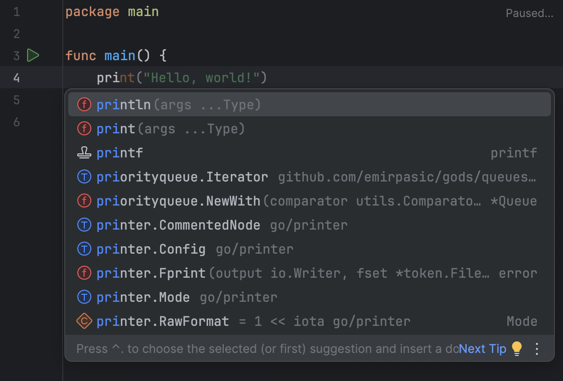
Task: Click the type icon beside printer.Config
Action: click(84, 249)
